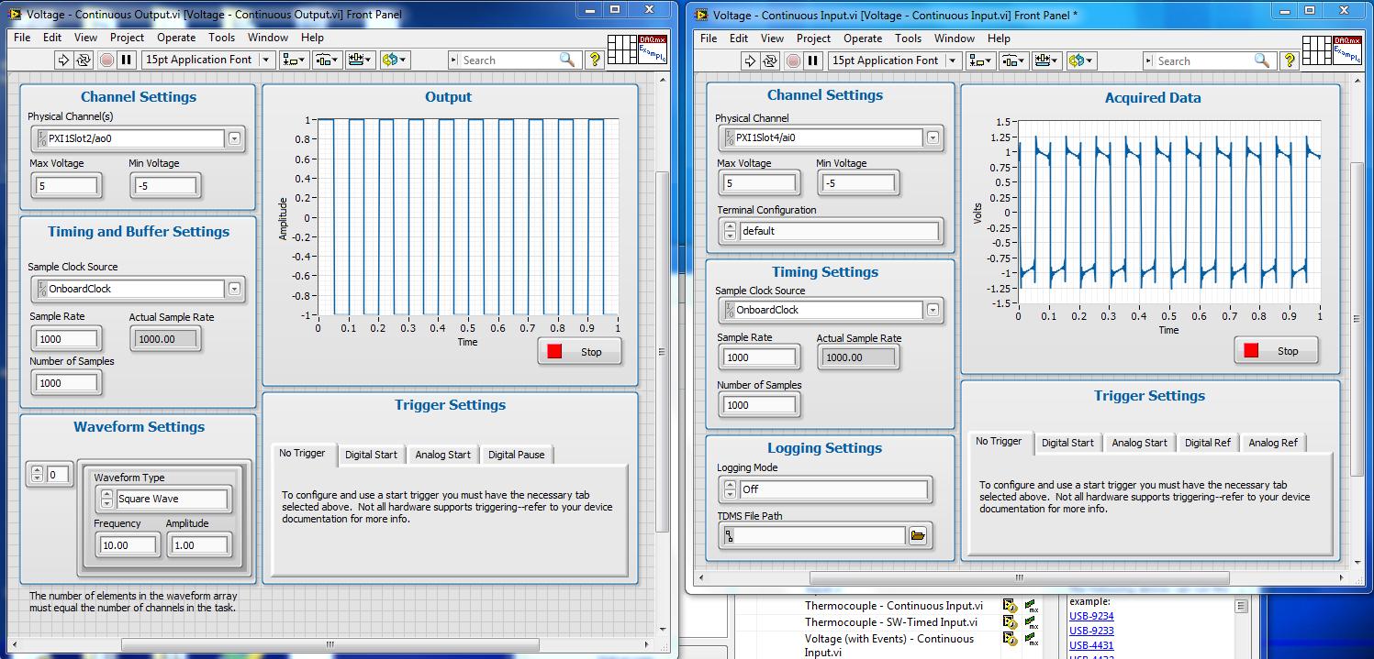Open 15pt Application Font dropdown in Output window
Viewport: 1374px width, 659px height.
tap(267, 60)
